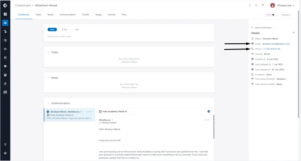Click the sender name Chewbacca in the message
This screenshot has width=301, height=161.
[x=104, y=120]
